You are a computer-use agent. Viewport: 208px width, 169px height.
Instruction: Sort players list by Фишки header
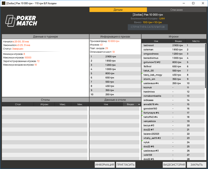click(178, 41)
